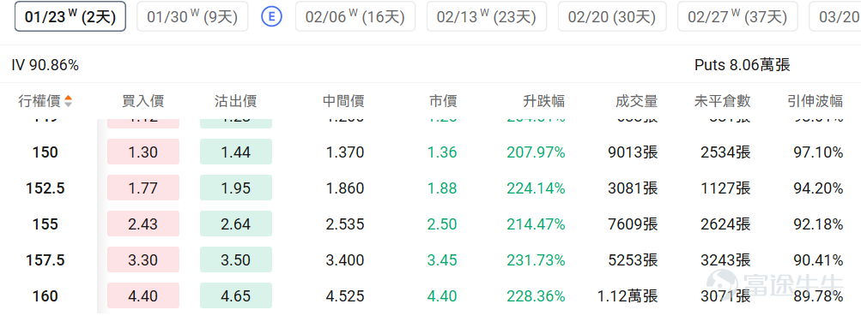Click the 市價 column header
This screenshot has height=316, width=861.
443,101
